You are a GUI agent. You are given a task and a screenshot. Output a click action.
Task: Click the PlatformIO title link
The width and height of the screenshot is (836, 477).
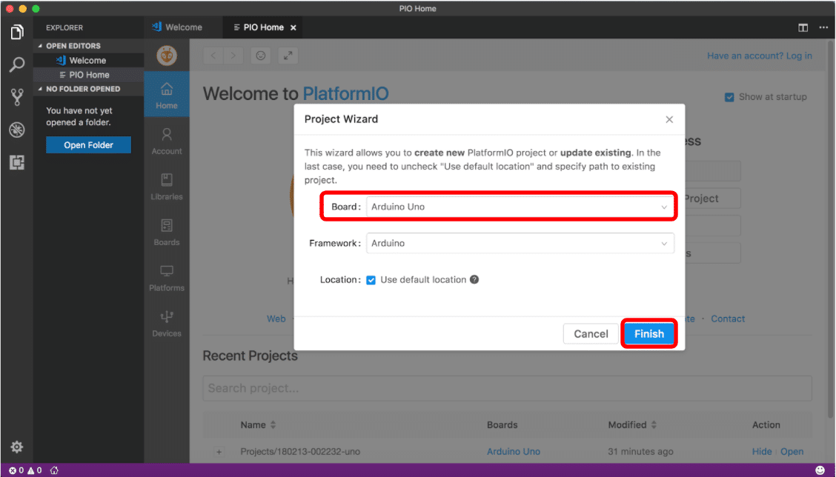345,94
